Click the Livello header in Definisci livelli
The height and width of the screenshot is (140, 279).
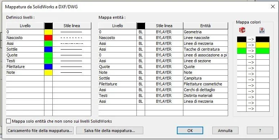click(25, 26)
